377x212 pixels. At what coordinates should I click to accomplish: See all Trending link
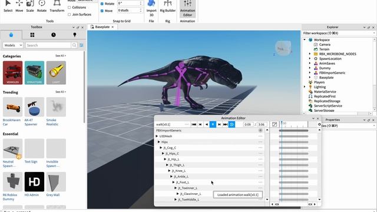(x=61, y=92)
